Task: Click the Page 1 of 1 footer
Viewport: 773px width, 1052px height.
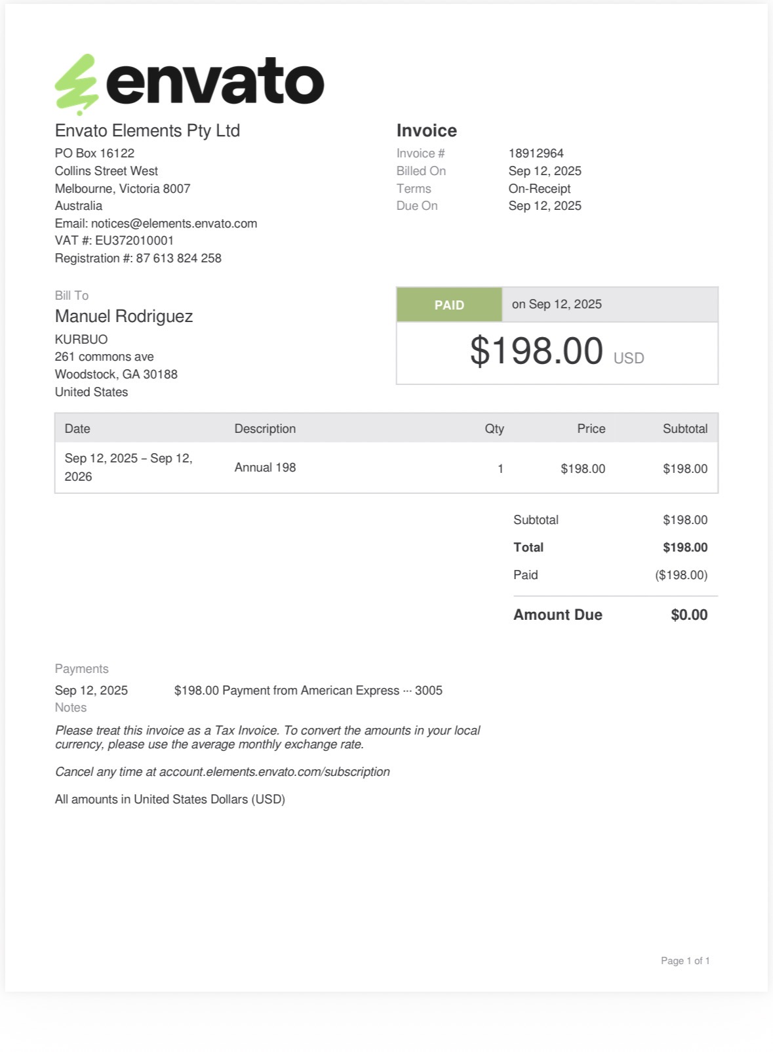Action: coord(684,961)
